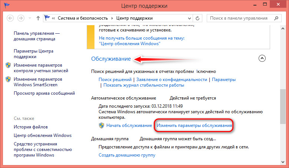Click the vertical scrollbar down arrow
The width and height of the screenshot is (289, 168).
click(283, 162)
